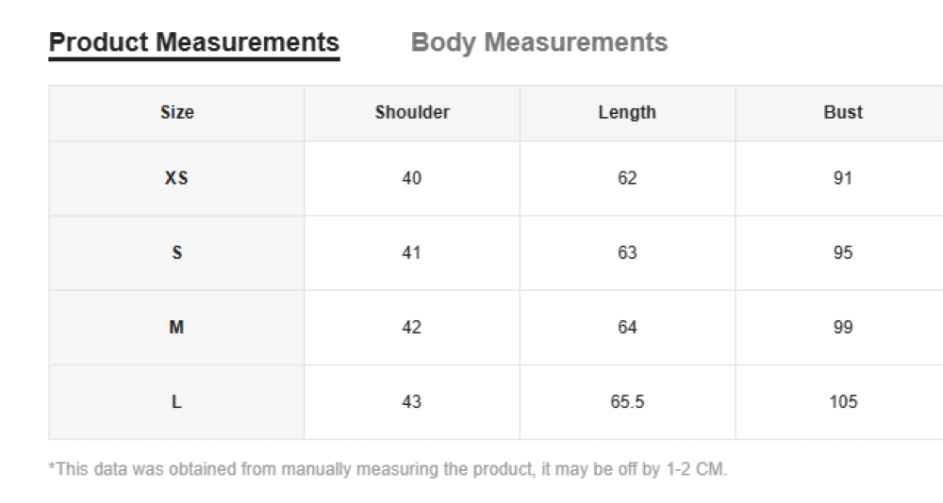Click the XS length value 62
Screen dimensions: 943x503
pyautogui.click(x=627, y=178)
